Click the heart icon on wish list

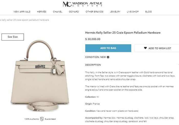[x=145, y=48]
